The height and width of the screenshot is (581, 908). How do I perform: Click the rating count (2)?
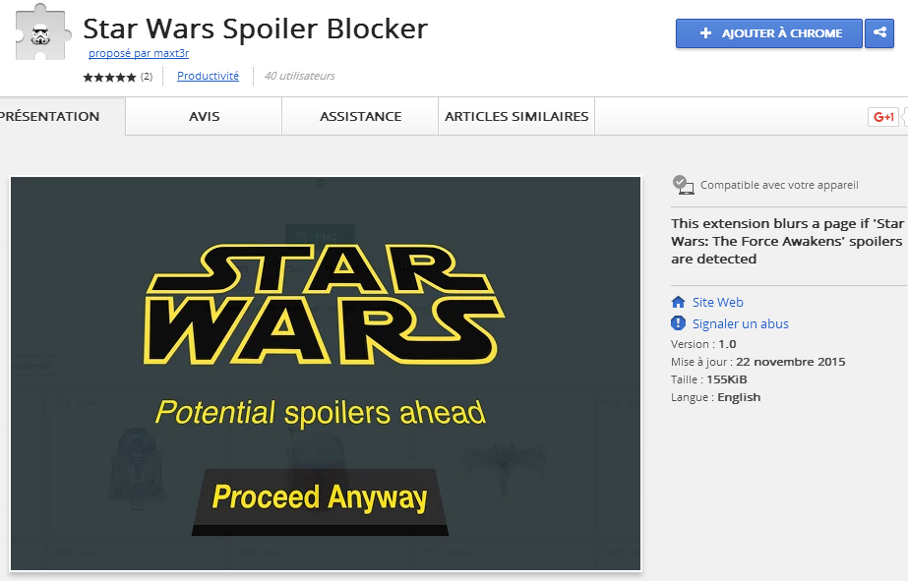pos(147,77)
